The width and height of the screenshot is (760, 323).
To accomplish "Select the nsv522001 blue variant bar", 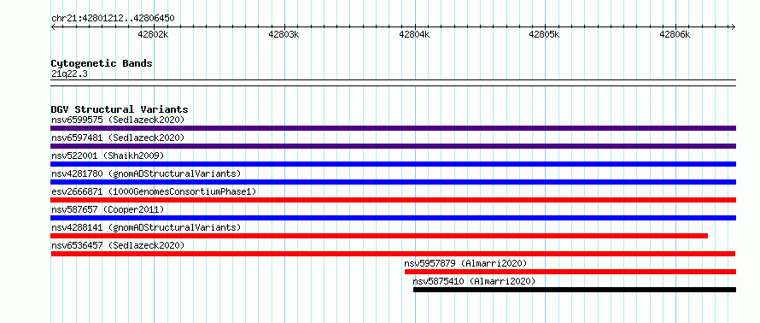I will pos(393,164).
